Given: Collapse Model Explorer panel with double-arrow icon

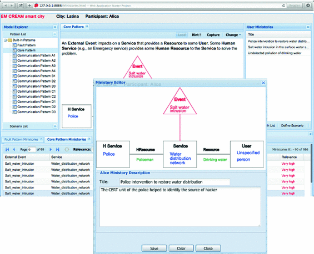Looking at the screenshot, I should 54,27.
